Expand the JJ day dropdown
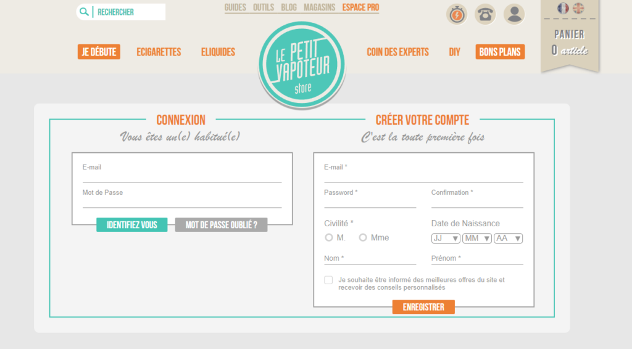 pyautogui.click(x=446, y=238)
